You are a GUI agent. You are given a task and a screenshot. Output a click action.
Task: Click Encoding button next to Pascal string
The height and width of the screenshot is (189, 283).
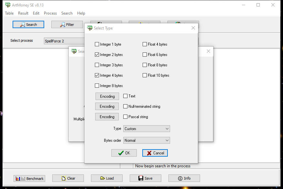107,117
